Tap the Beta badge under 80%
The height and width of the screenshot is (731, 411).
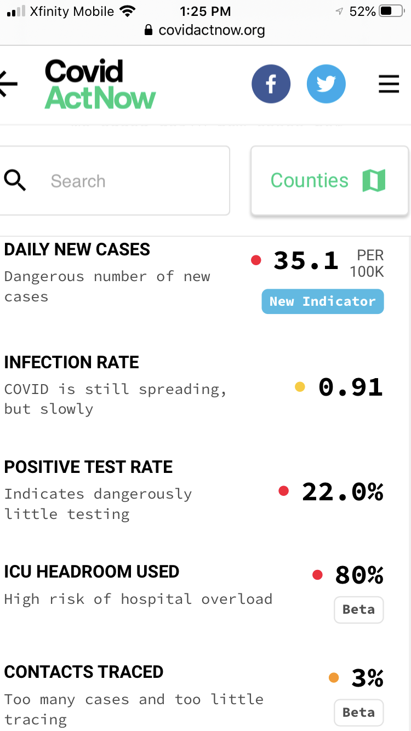coord(358,609)
